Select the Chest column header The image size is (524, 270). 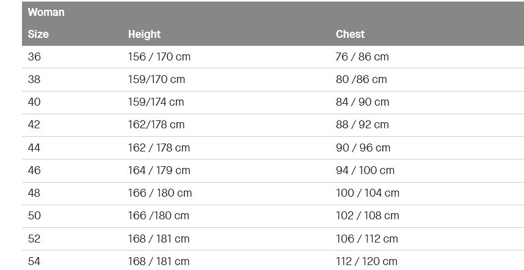pos(350,34)
